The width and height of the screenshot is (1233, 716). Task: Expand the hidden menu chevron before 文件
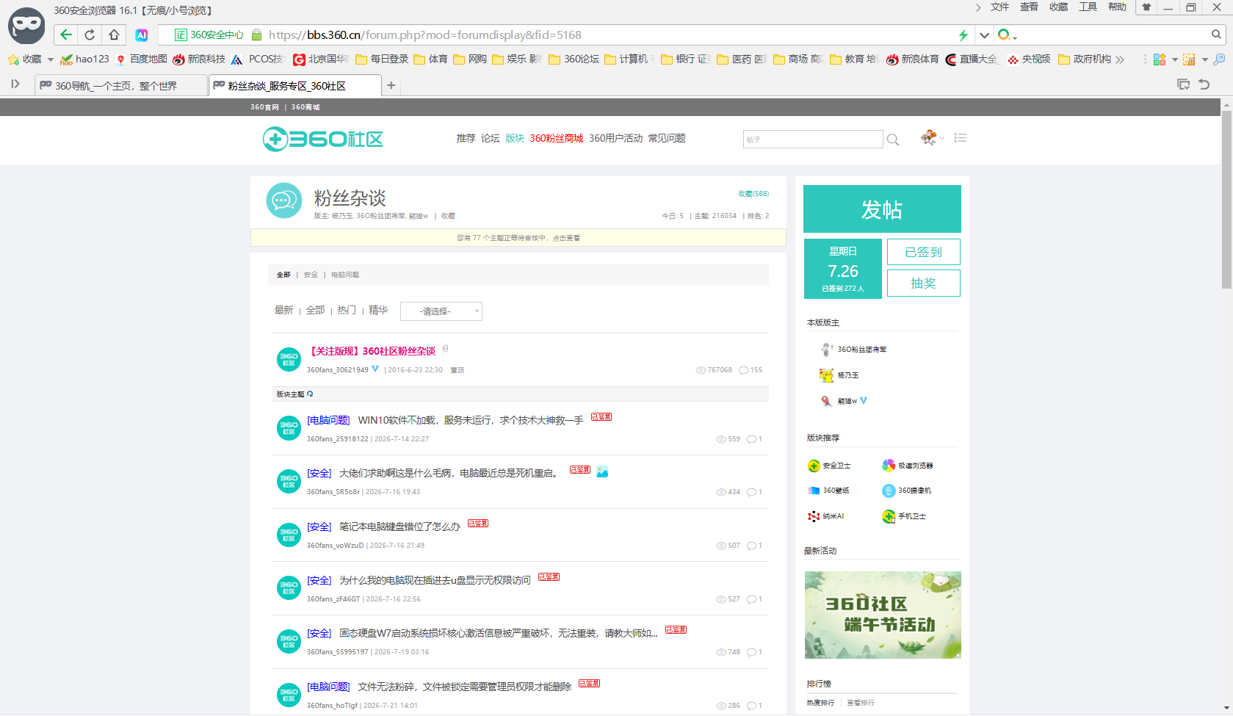tap(978, 7)
